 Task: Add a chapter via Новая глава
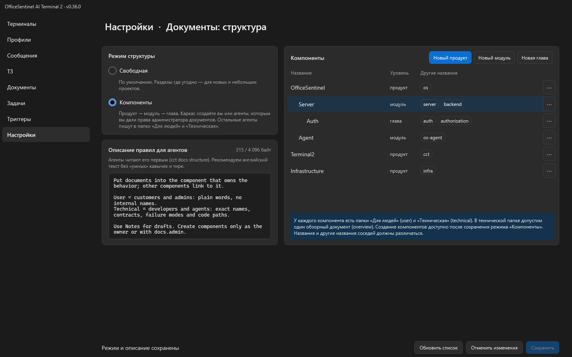pos(535,58)
